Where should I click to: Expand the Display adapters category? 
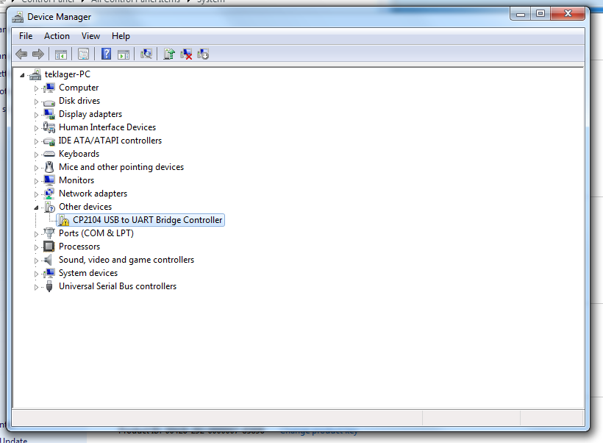coord(37,114)
